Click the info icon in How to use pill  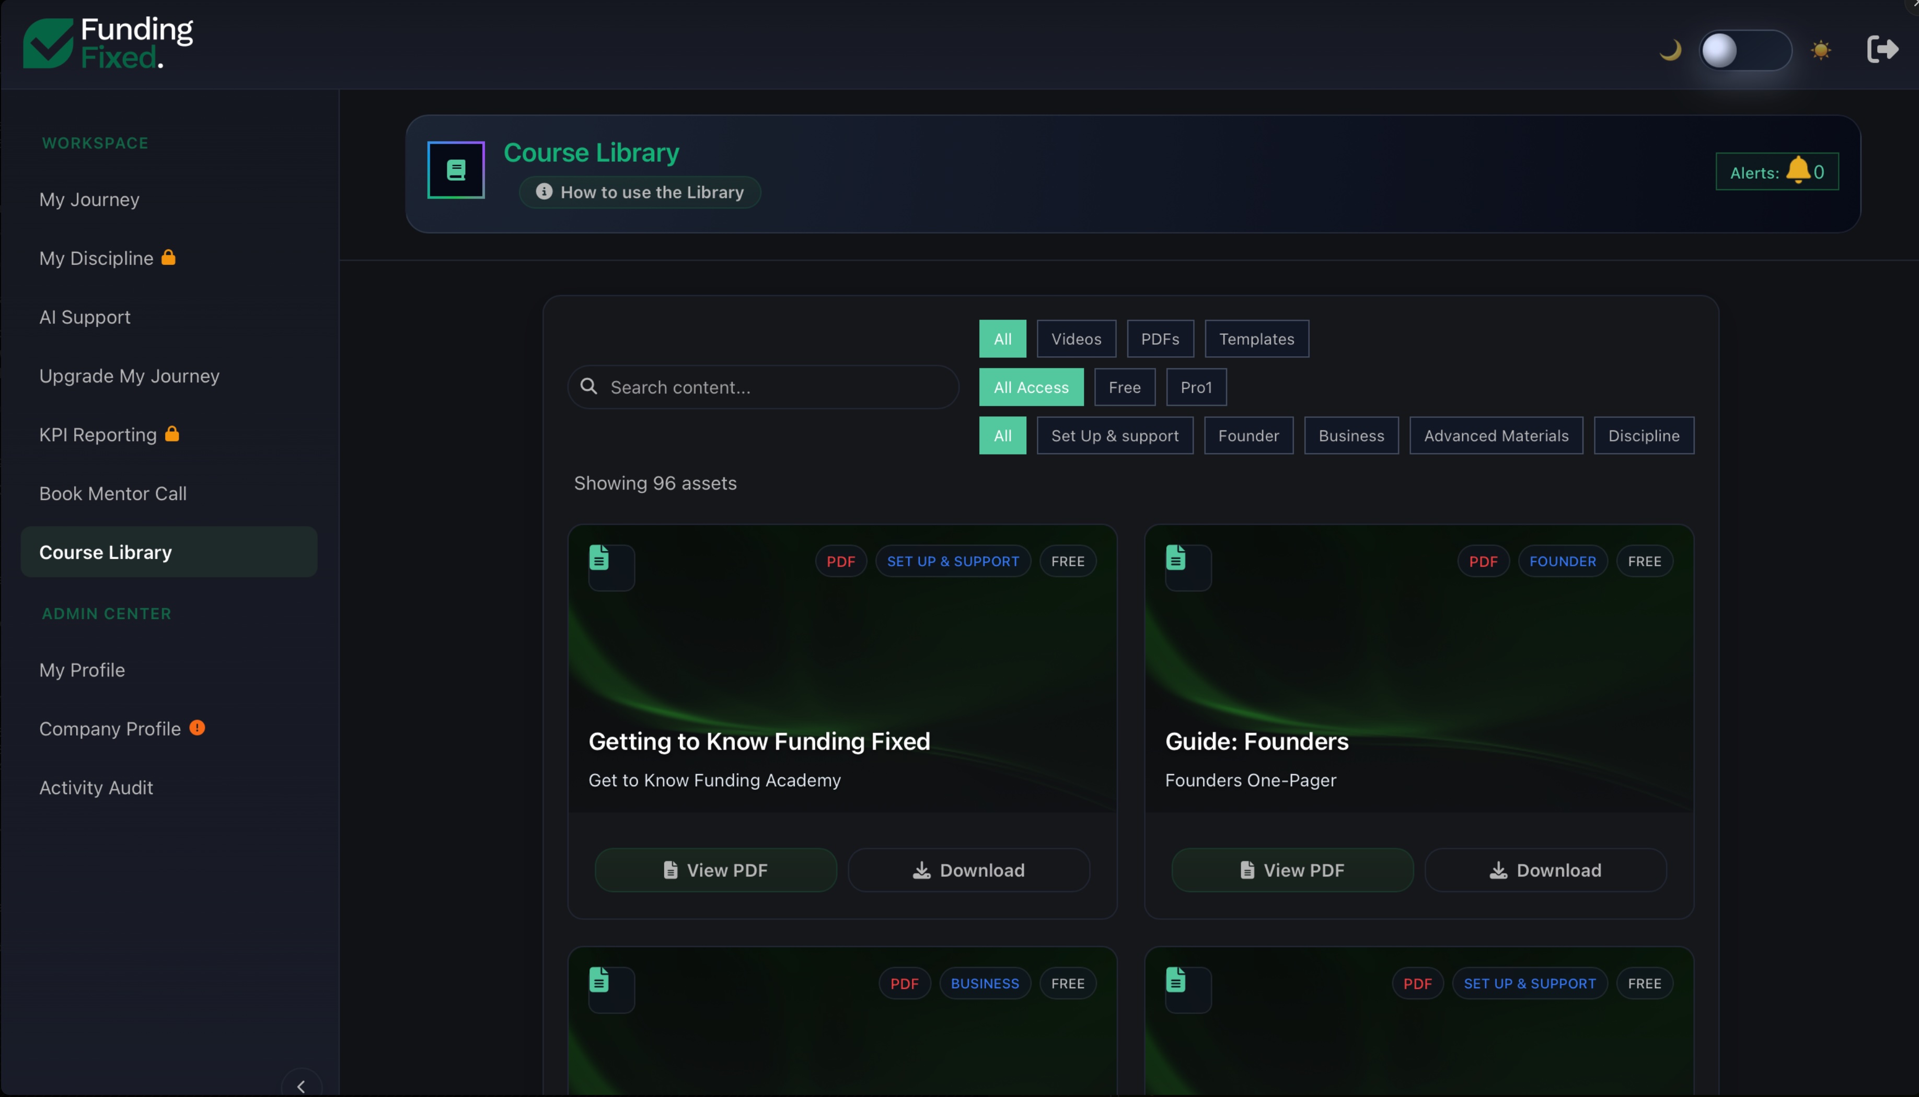click(544, 192)
